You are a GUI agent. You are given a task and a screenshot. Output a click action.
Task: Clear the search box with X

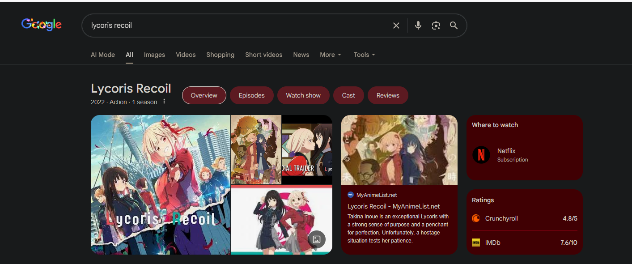tap(396, 26)
